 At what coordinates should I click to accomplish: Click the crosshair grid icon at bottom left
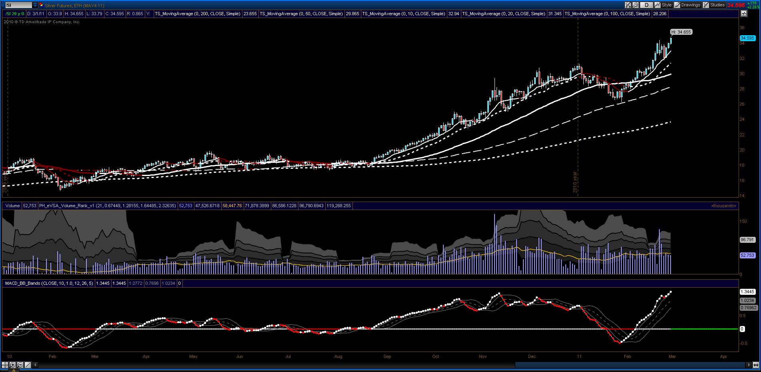(x=5, y=365)
